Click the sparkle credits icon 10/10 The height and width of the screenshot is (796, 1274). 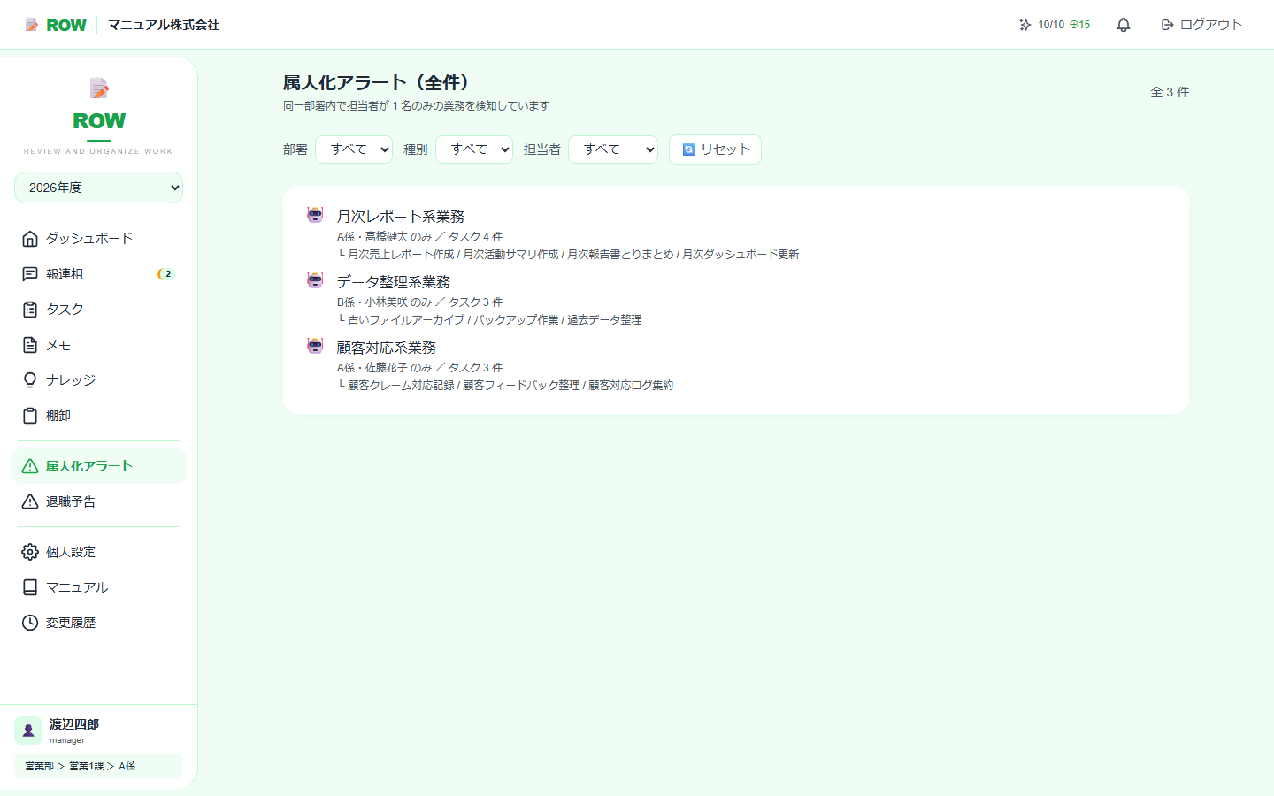(x=1025, y=25)
